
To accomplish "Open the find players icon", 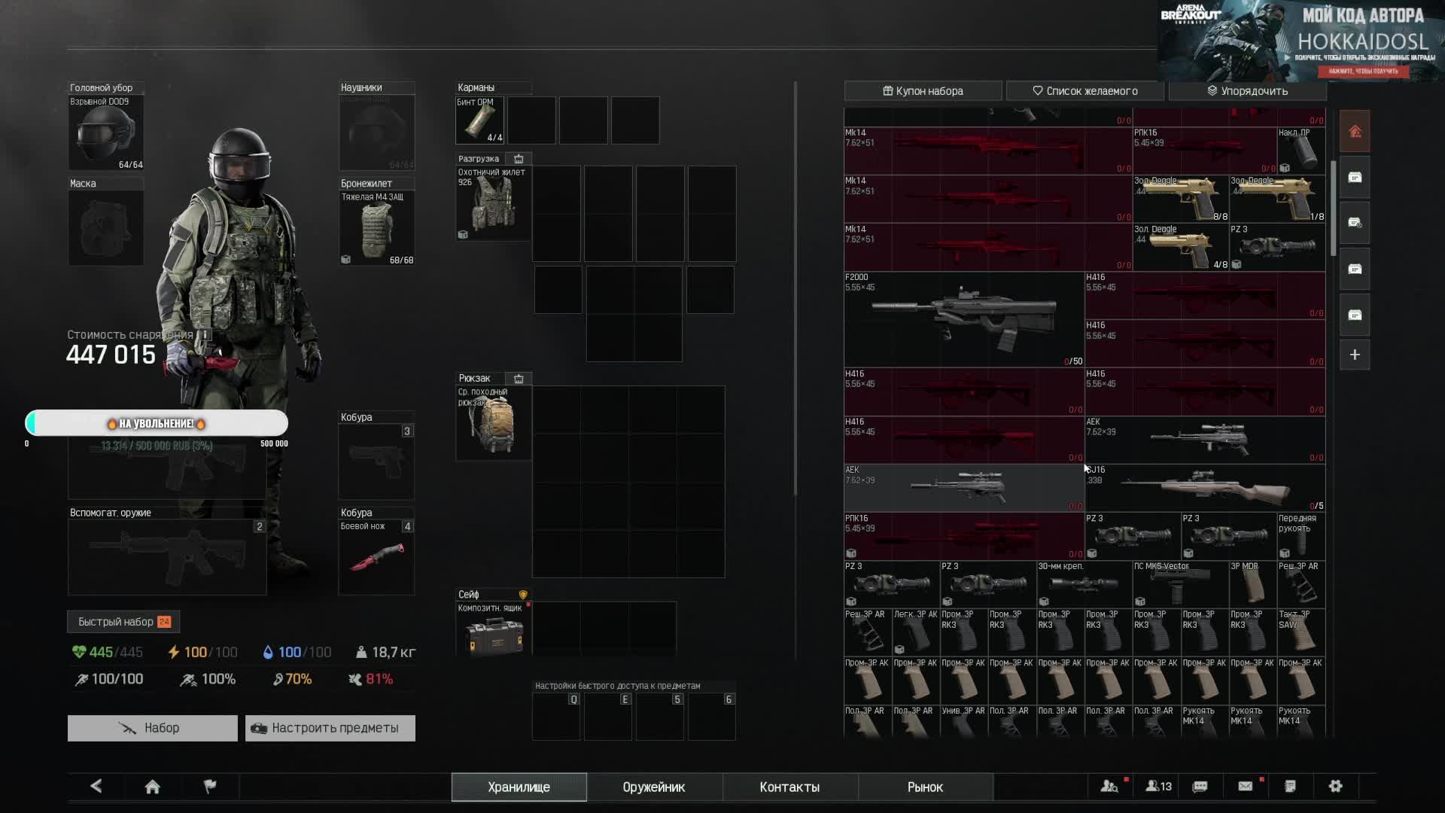I will click(x=1109, y=786).
